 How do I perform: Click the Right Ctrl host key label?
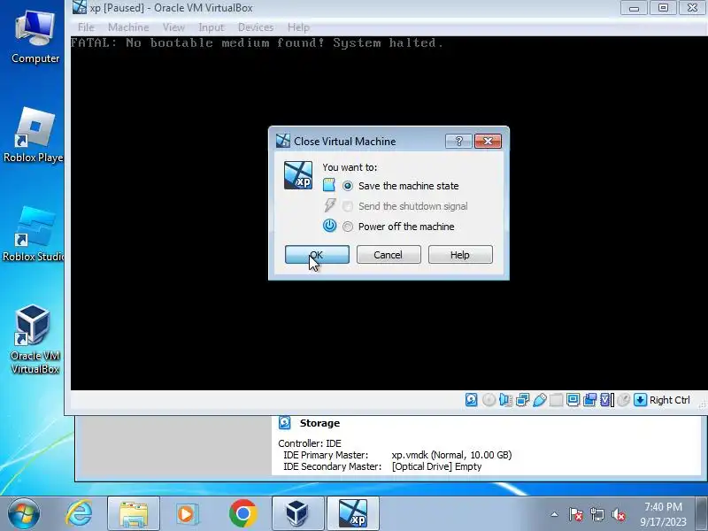tap(670, 400)
